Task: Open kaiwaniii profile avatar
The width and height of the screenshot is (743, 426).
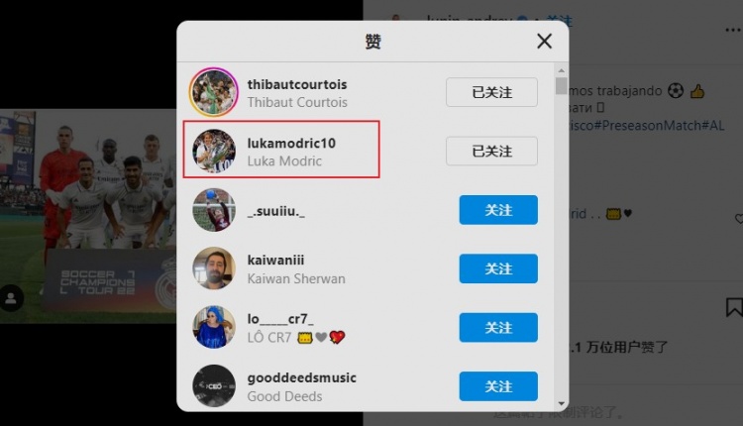Action: pos(214,268)
